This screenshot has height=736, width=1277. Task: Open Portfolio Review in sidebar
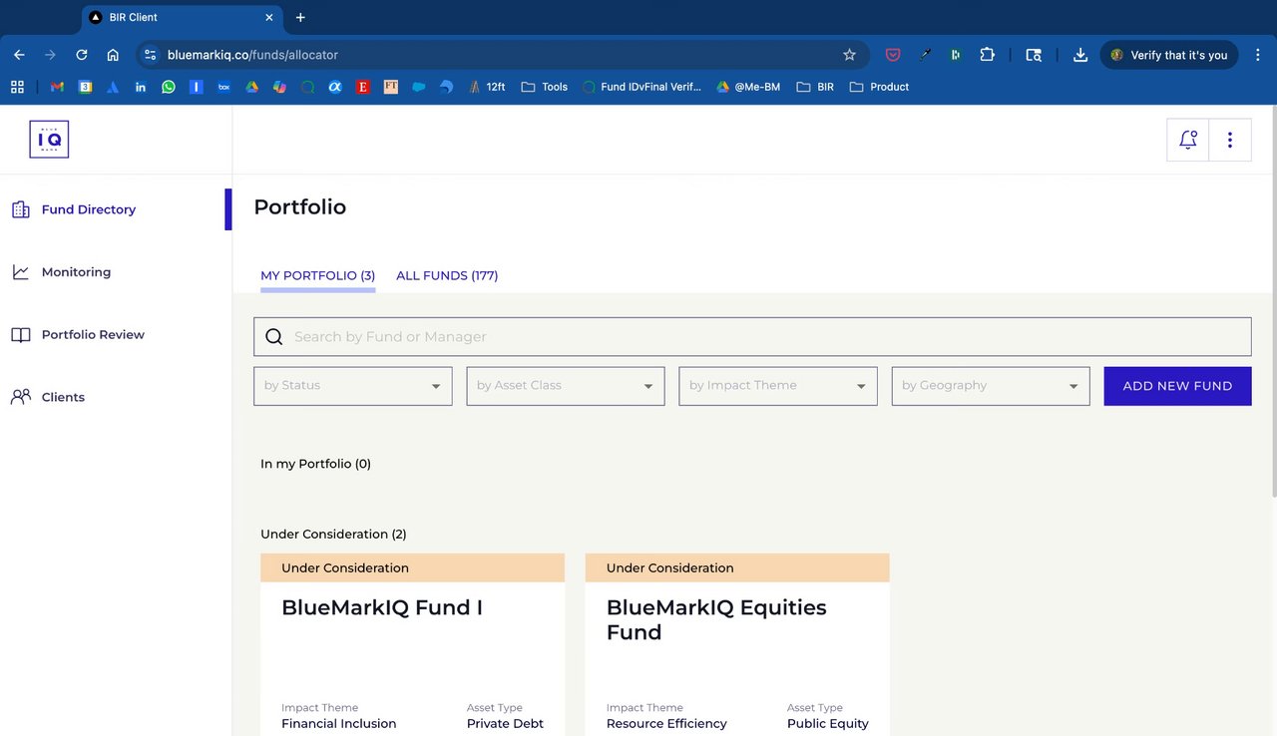click(x=93, y=335)
